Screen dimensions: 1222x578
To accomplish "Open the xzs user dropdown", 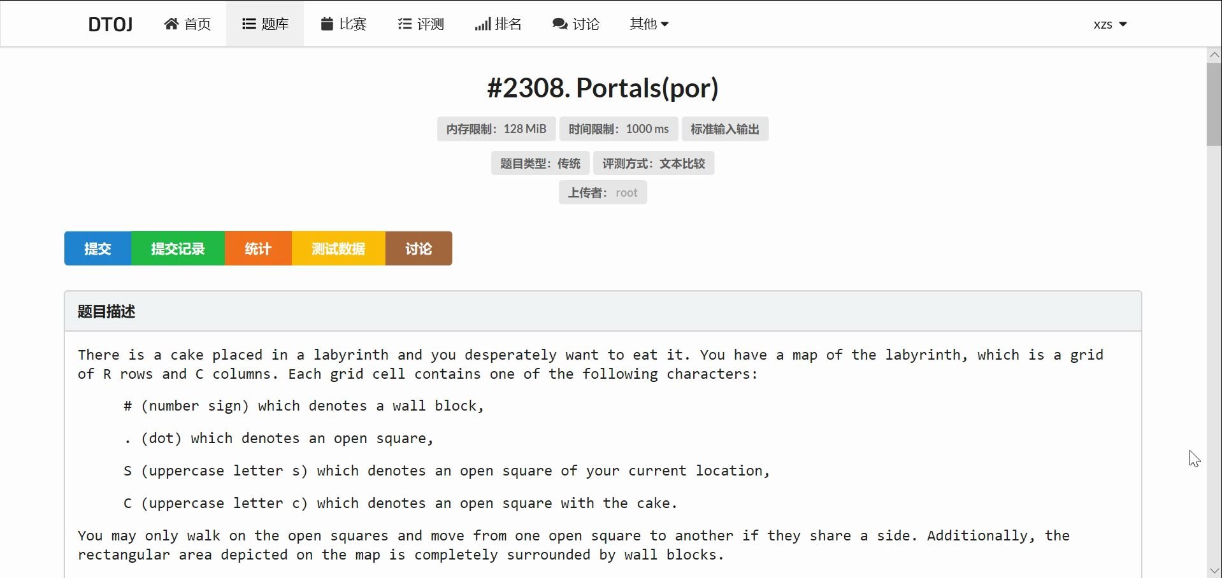I will pyautogui.click(x=1110, y=24).
